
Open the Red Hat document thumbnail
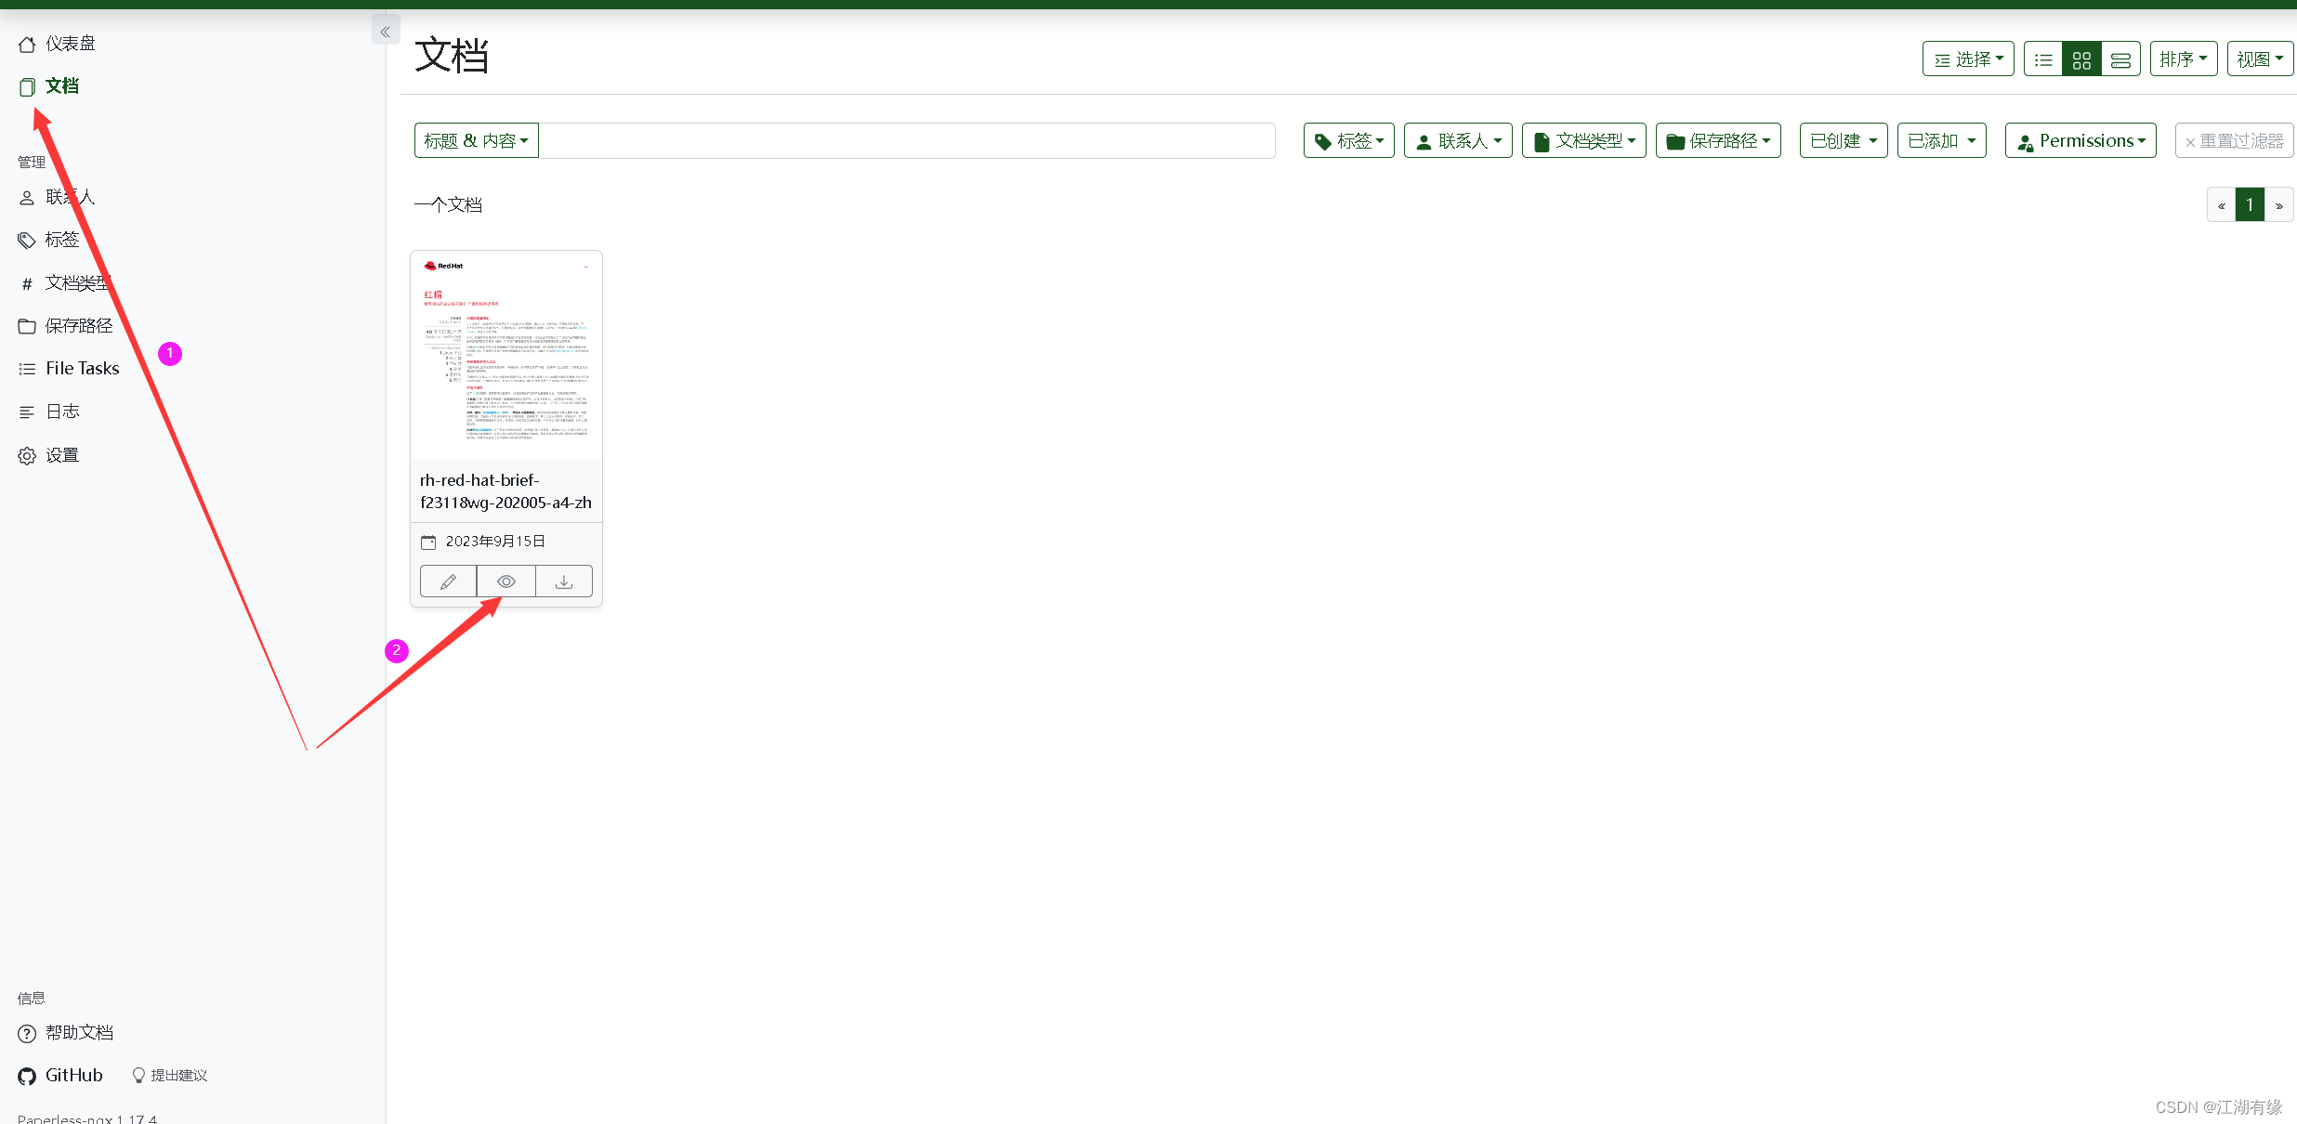tap(506, 356)
